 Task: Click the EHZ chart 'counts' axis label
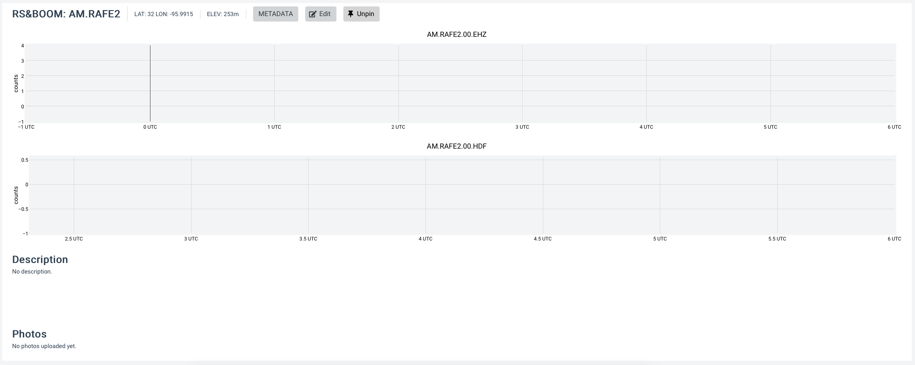click(x=16, y=83)
